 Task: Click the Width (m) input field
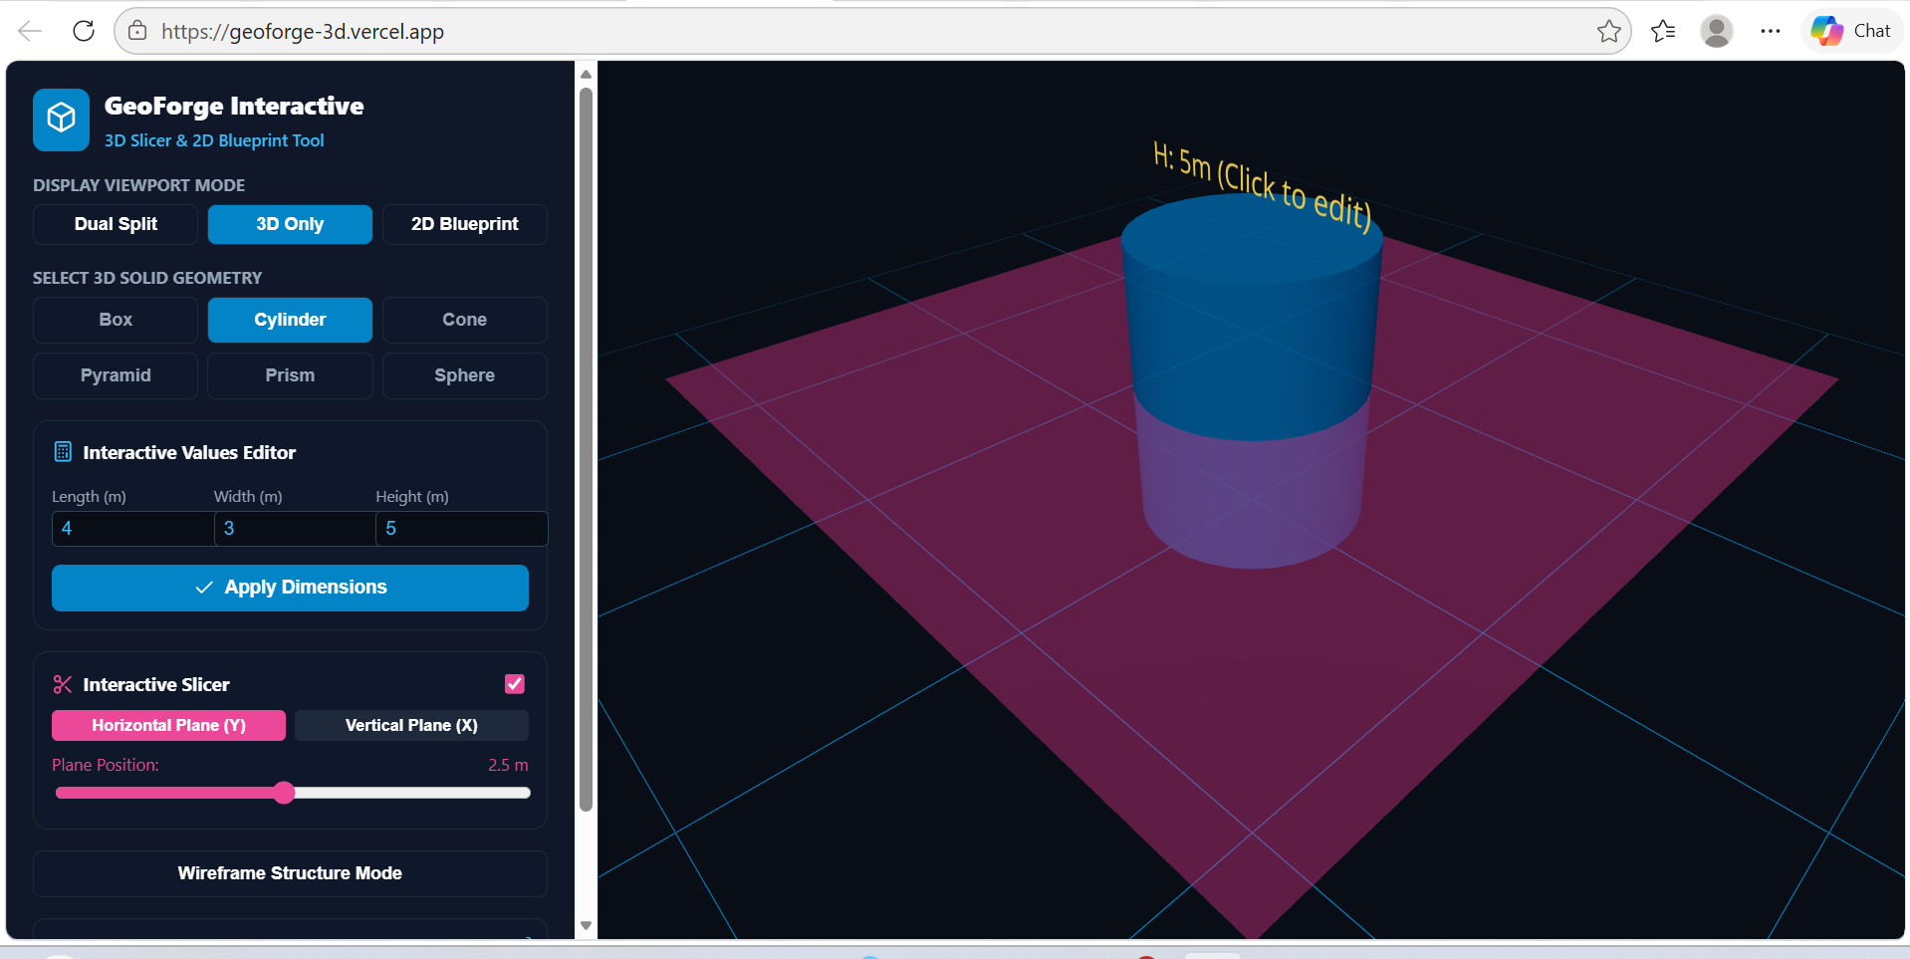295,529
